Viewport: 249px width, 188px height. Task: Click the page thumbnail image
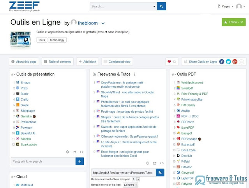[21, 40]
